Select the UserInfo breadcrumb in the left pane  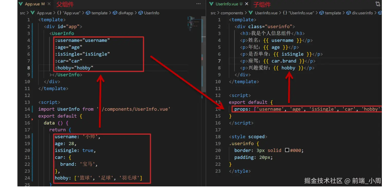[x=152, y=13]
